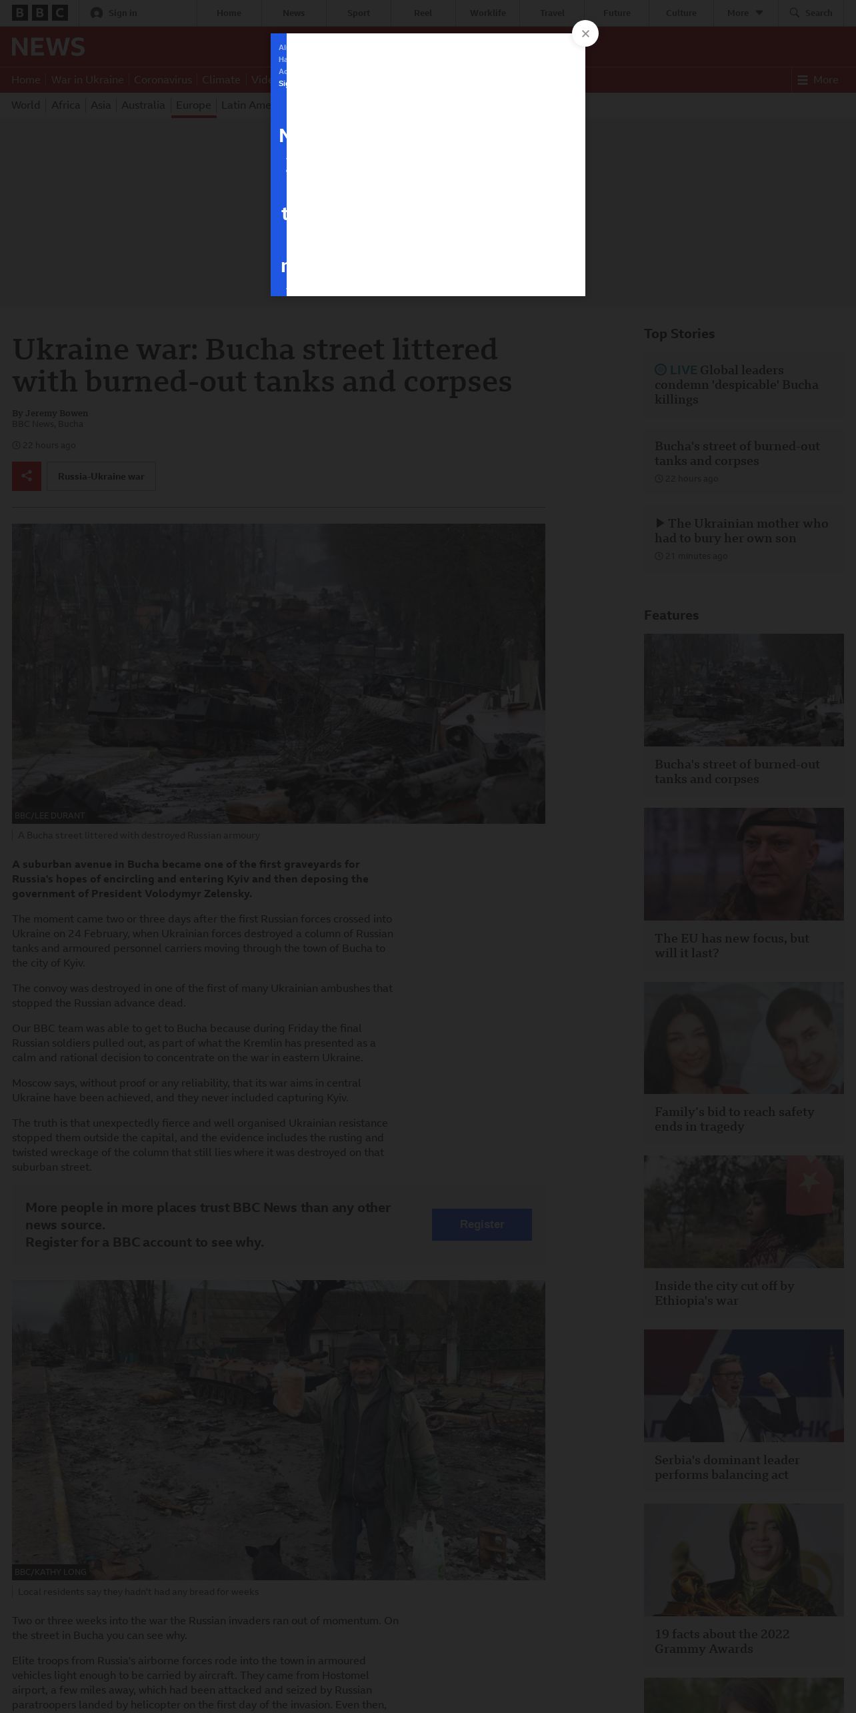Viewport: 856px width, 1713px height.
Task: Open Culture in top bar
Action: coord(681,13)
